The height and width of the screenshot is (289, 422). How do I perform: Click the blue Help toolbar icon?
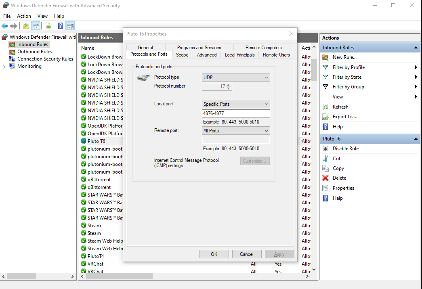tap(61, 26)
